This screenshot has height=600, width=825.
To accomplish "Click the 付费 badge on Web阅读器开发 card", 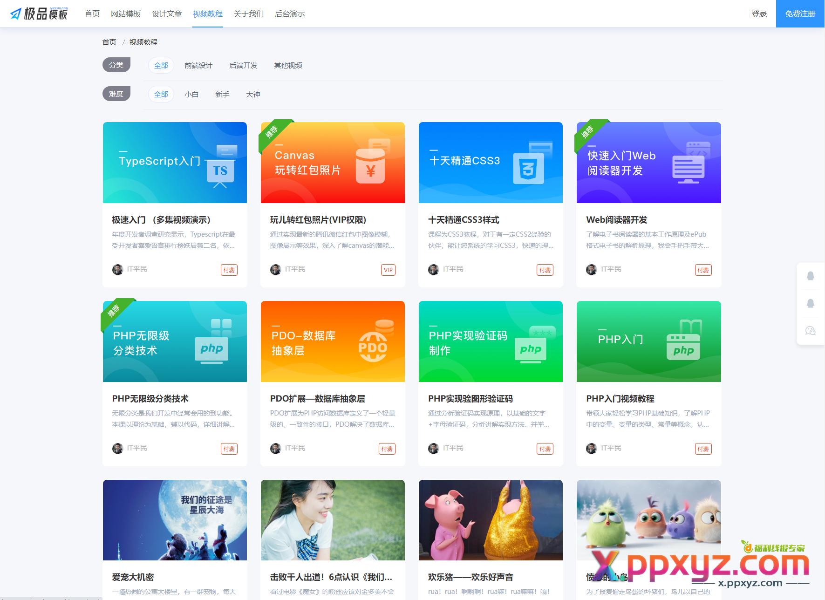I will 703,270.
